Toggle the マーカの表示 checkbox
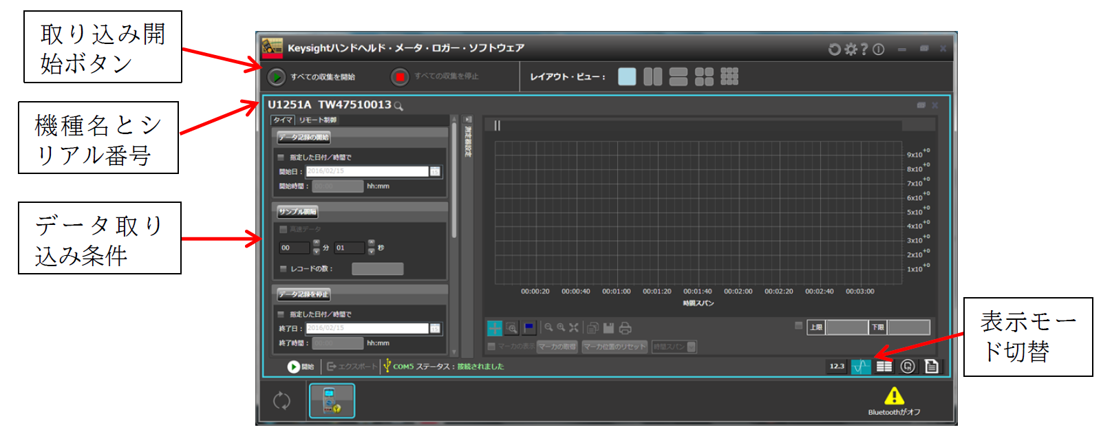The width and height of the screenshot is (1101, 434). coord(491,347)
